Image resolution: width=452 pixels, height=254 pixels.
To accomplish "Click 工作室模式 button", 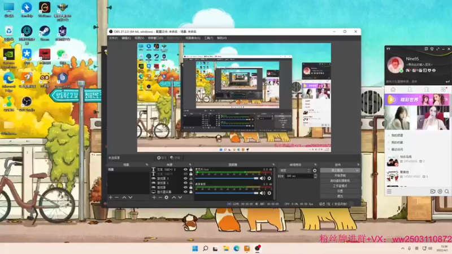I will (340, 186).
